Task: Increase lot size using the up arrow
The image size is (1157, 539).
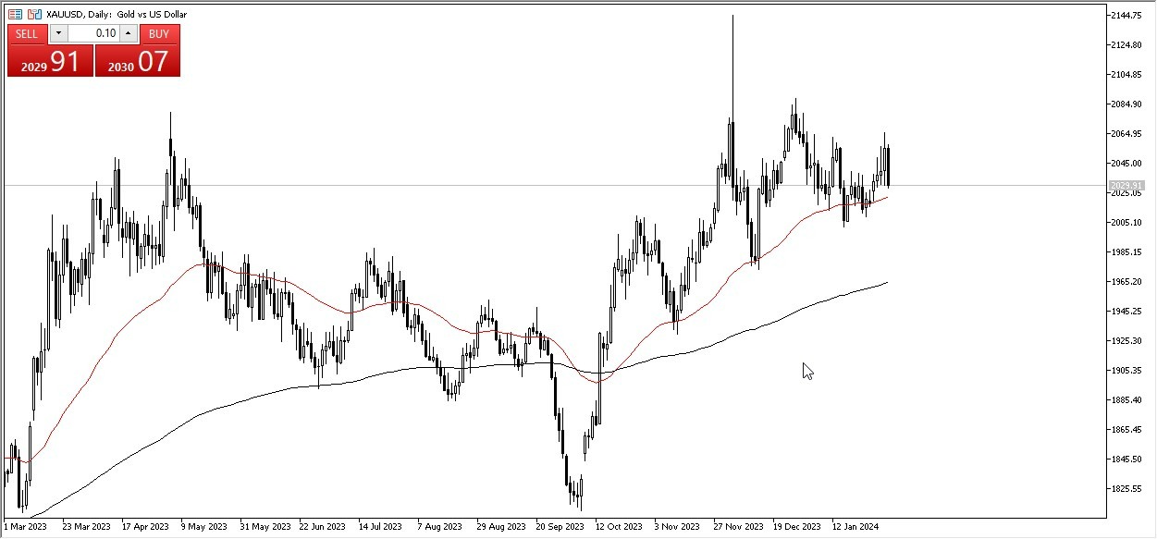Action: click(128, 33)
